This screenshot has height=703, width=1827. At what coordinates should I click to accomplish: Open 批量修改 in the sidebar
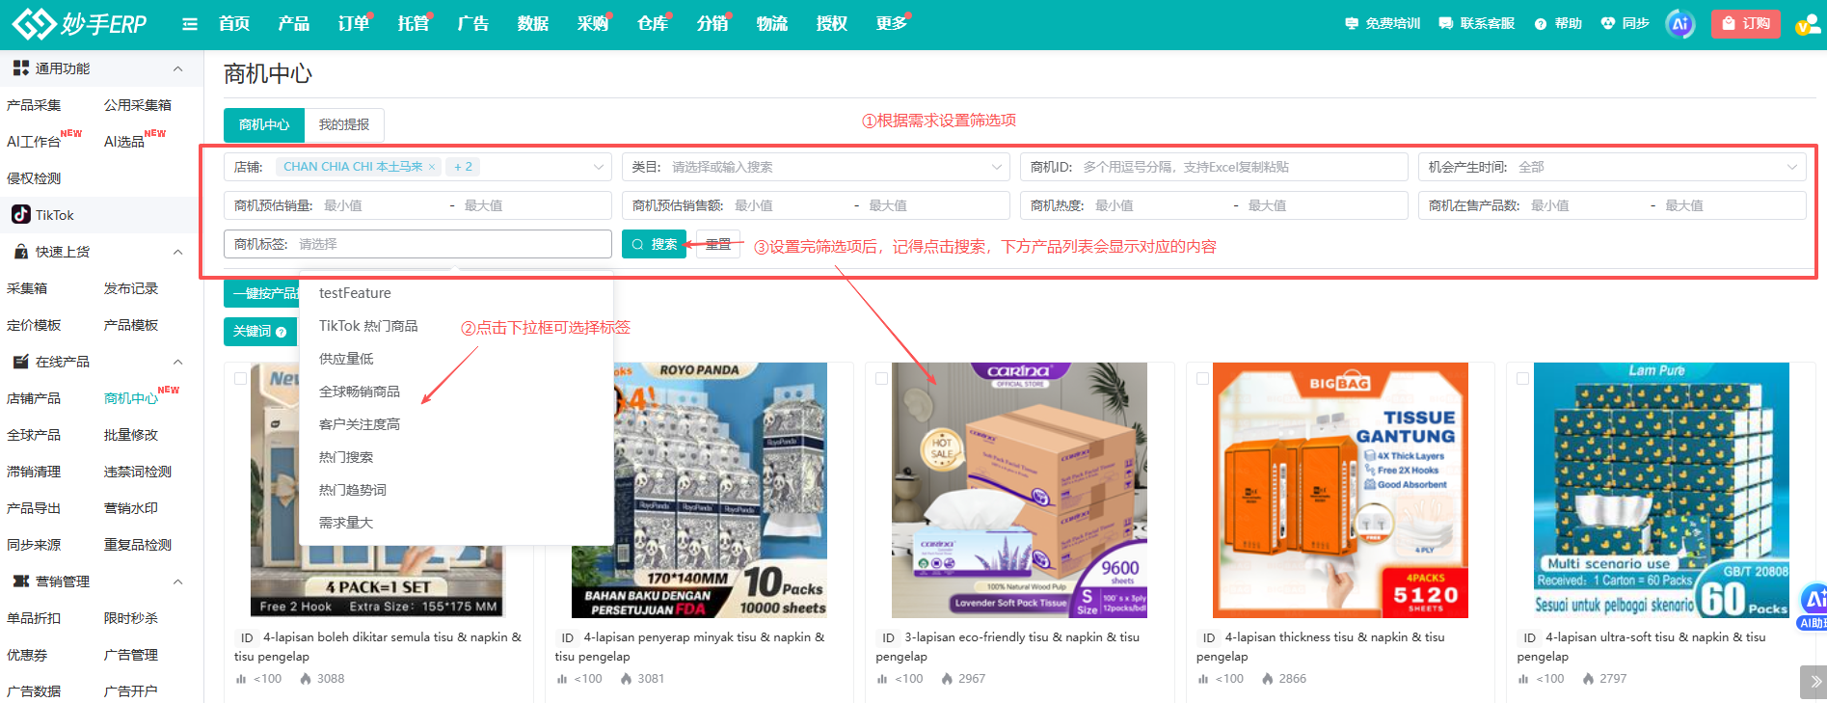point(131,435)
